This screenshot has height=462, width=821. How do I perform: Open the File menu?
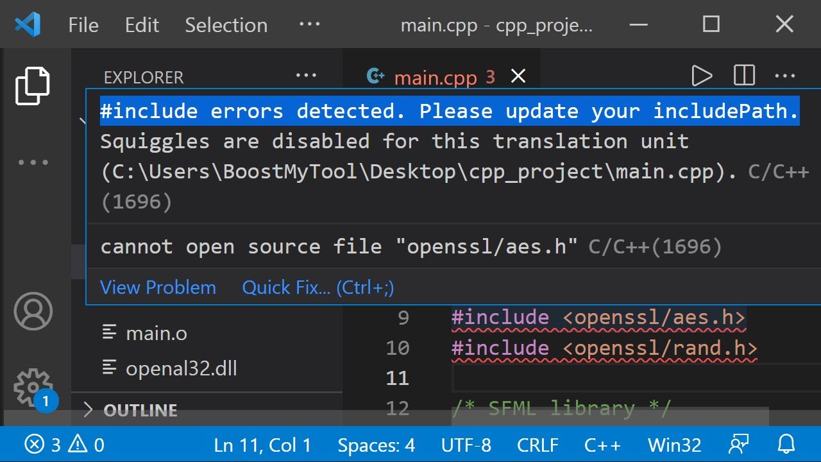click(x=83, y=25)
